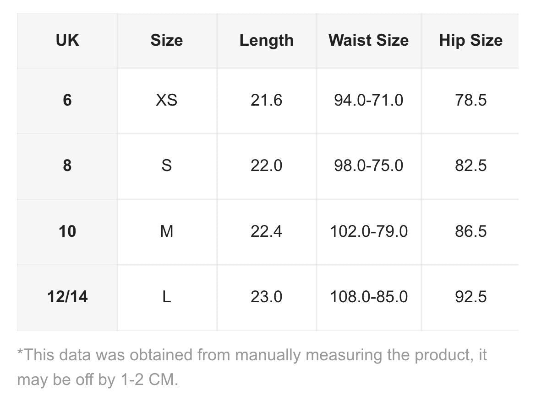Click the Hip Size column header
The height and width of the screenshot is (401, 536).
coord(470,40)
